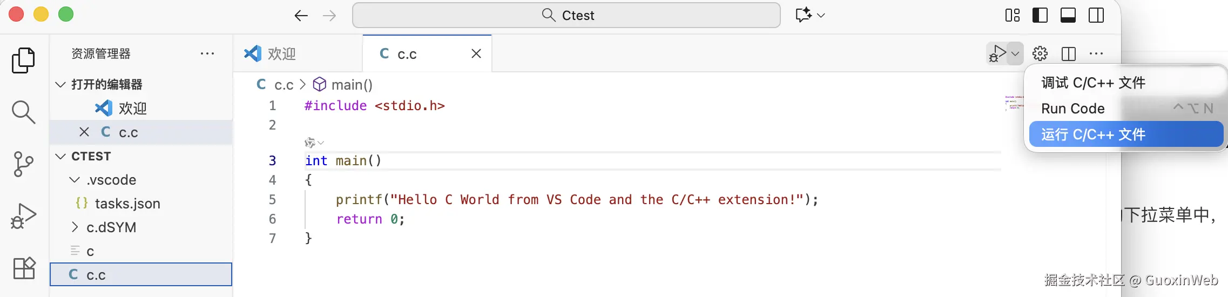The width and height of the screenshot is (1228, 297).
Task: Go back with the left arrow
Action: (301, 16)
